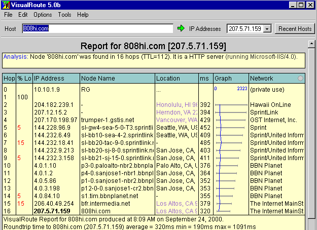Click the Location column header
Viewport: 317px width, 230px height.
[x=177, y=79]
